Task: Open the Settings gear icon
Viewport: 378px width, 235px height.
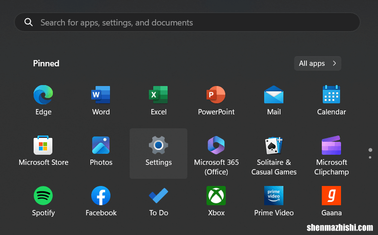Action: 159,145
